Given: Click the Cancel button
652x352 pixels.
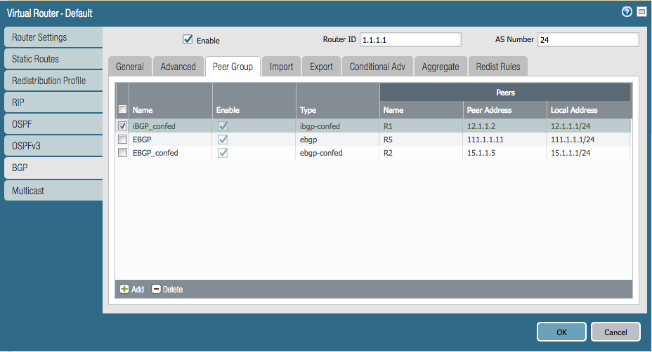Looking at the screenshot, I should click(615, 332).
